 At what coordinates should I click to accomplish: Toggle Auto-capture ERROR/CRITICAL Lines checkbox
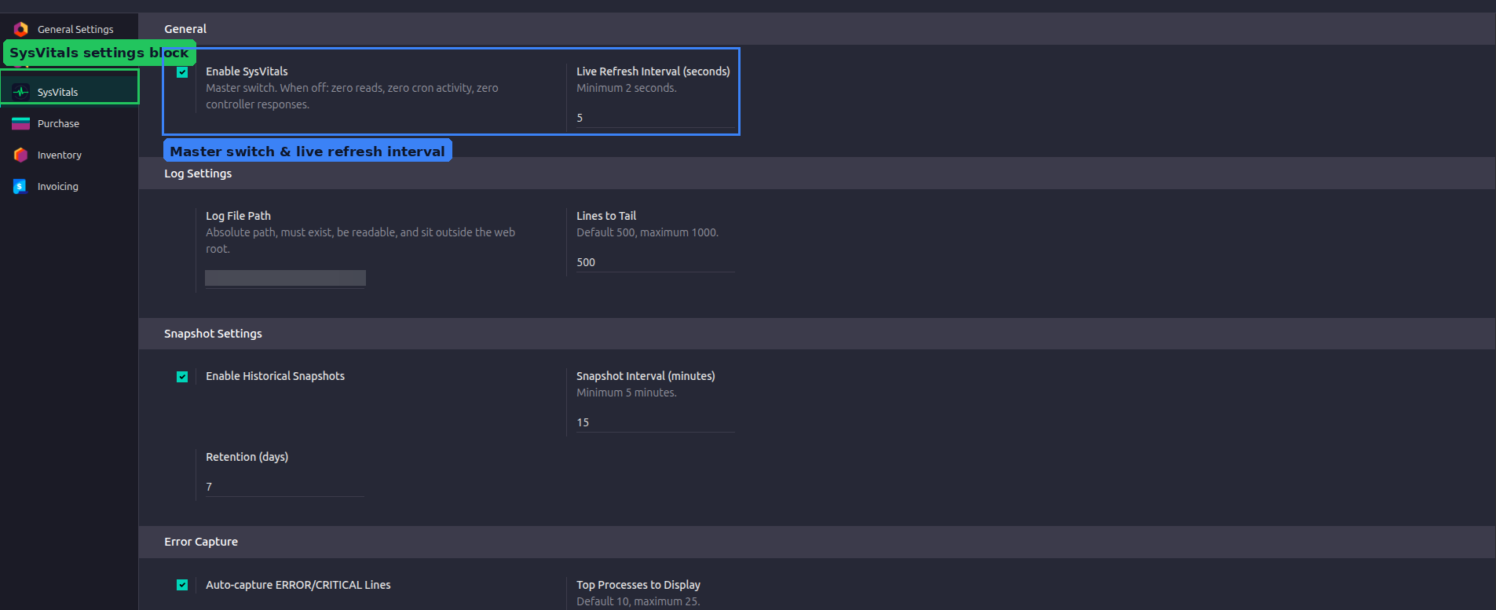[182, 585]
